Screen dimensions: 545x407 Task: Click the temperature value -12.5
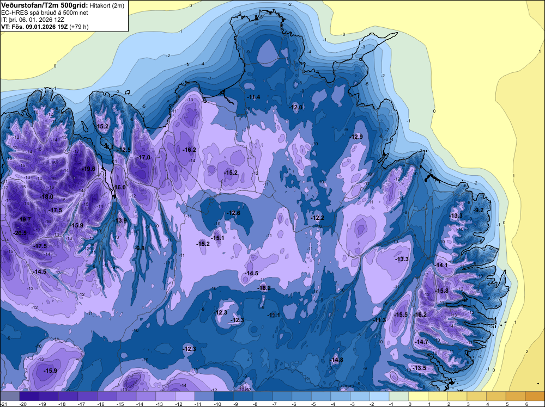click(124, 150)
